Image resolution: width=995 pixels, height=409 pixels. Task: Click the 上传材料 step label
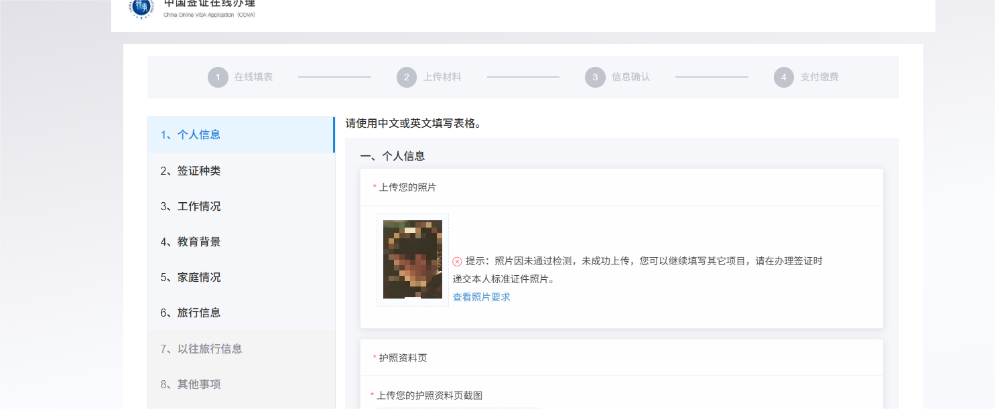coord(442,78)
